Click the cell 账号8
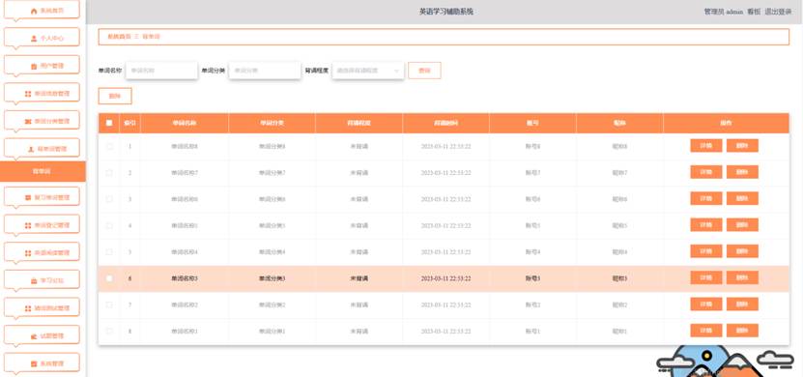The height and width of the screenshot is (377, 803). (532, 147)
